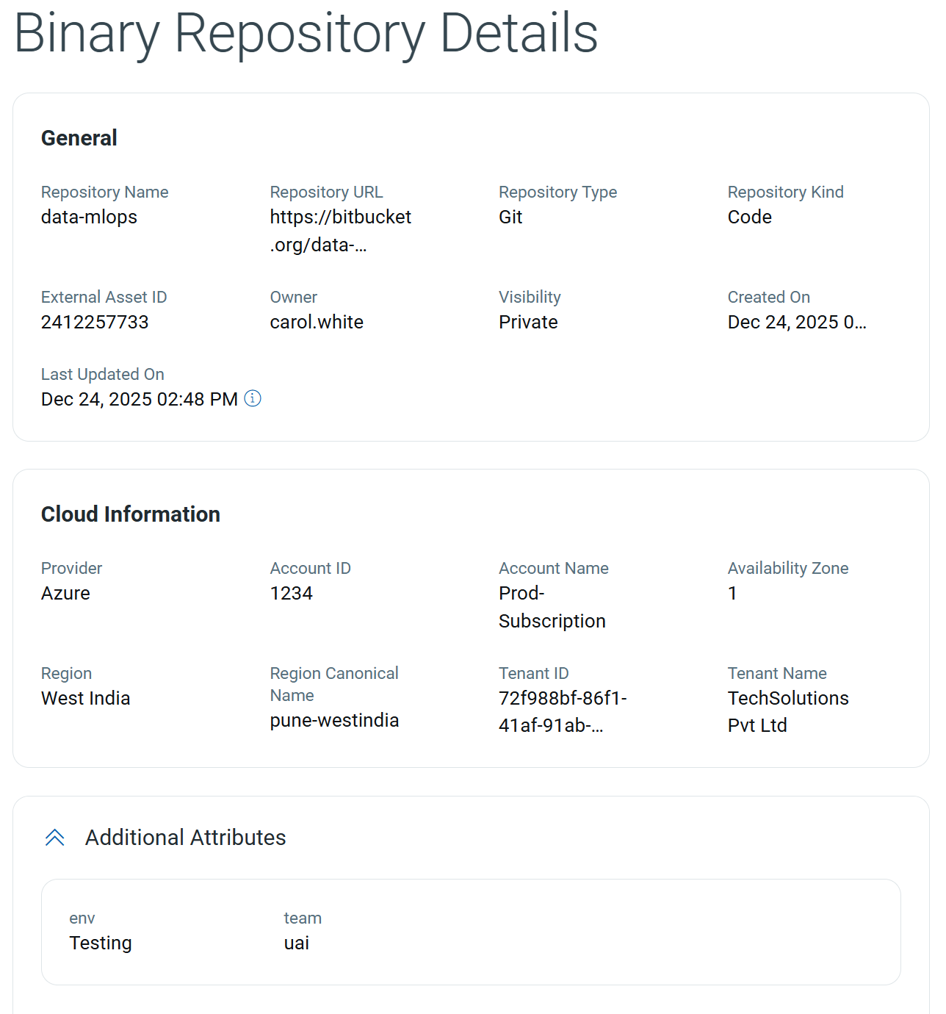Click the owner name carol.white
Viewport: 946px width, 1014px height.
coord(317,322)
